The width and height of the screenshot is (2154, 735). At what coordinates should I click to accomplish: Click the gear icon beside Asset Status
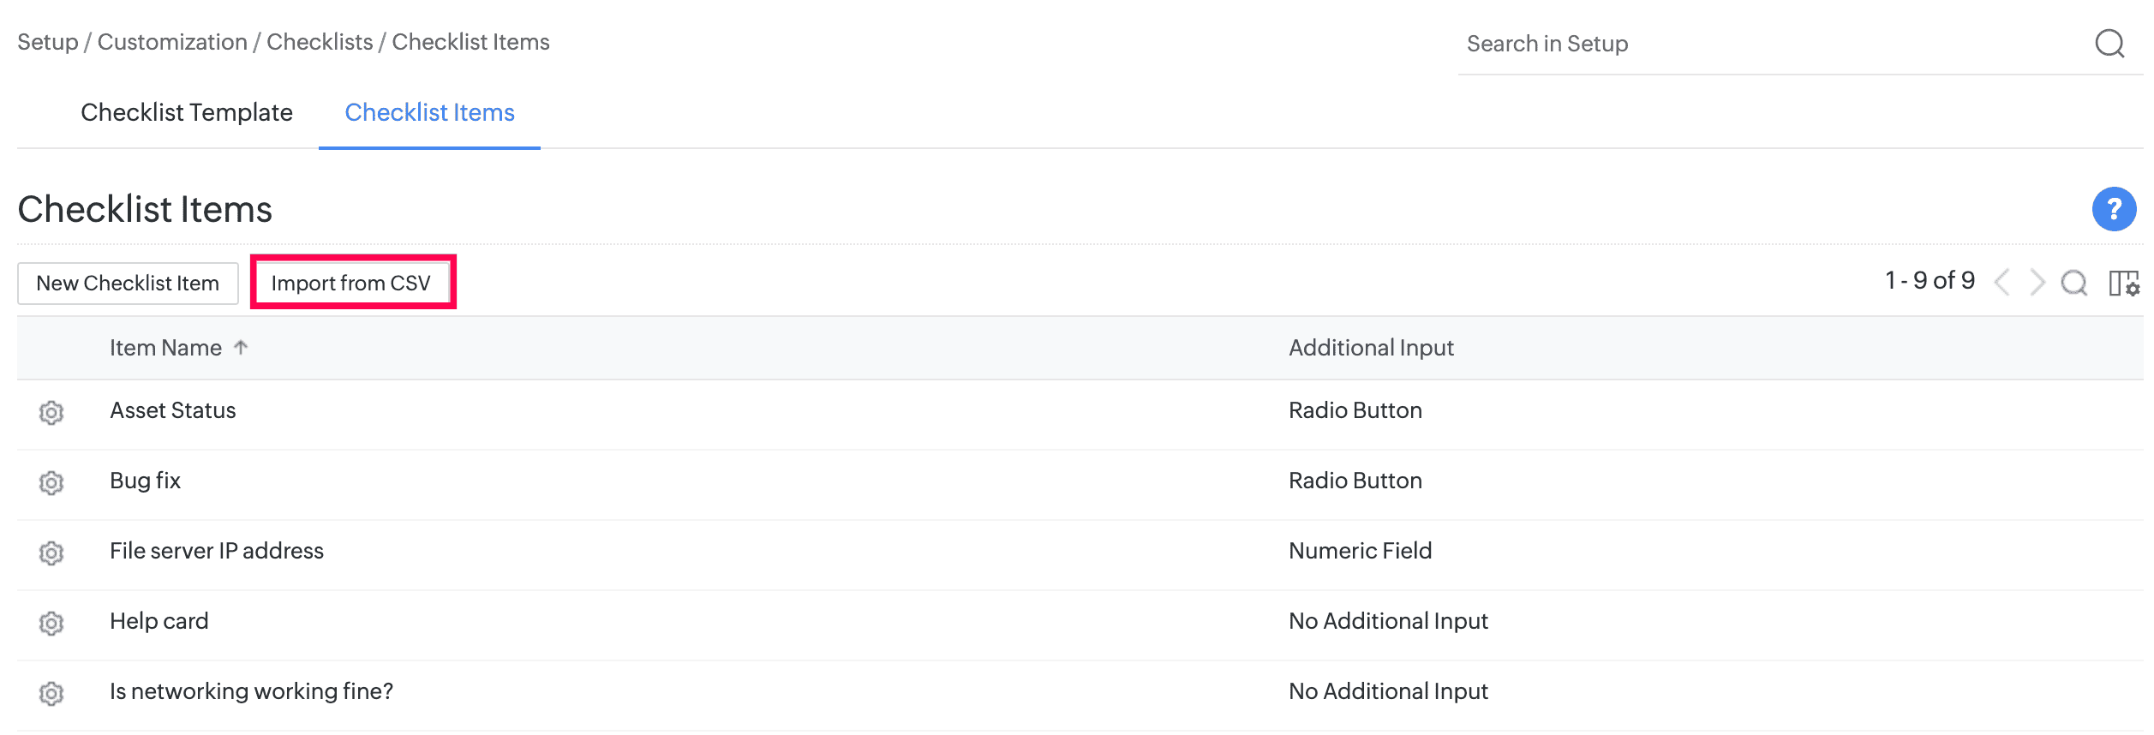tap(51, 412)
